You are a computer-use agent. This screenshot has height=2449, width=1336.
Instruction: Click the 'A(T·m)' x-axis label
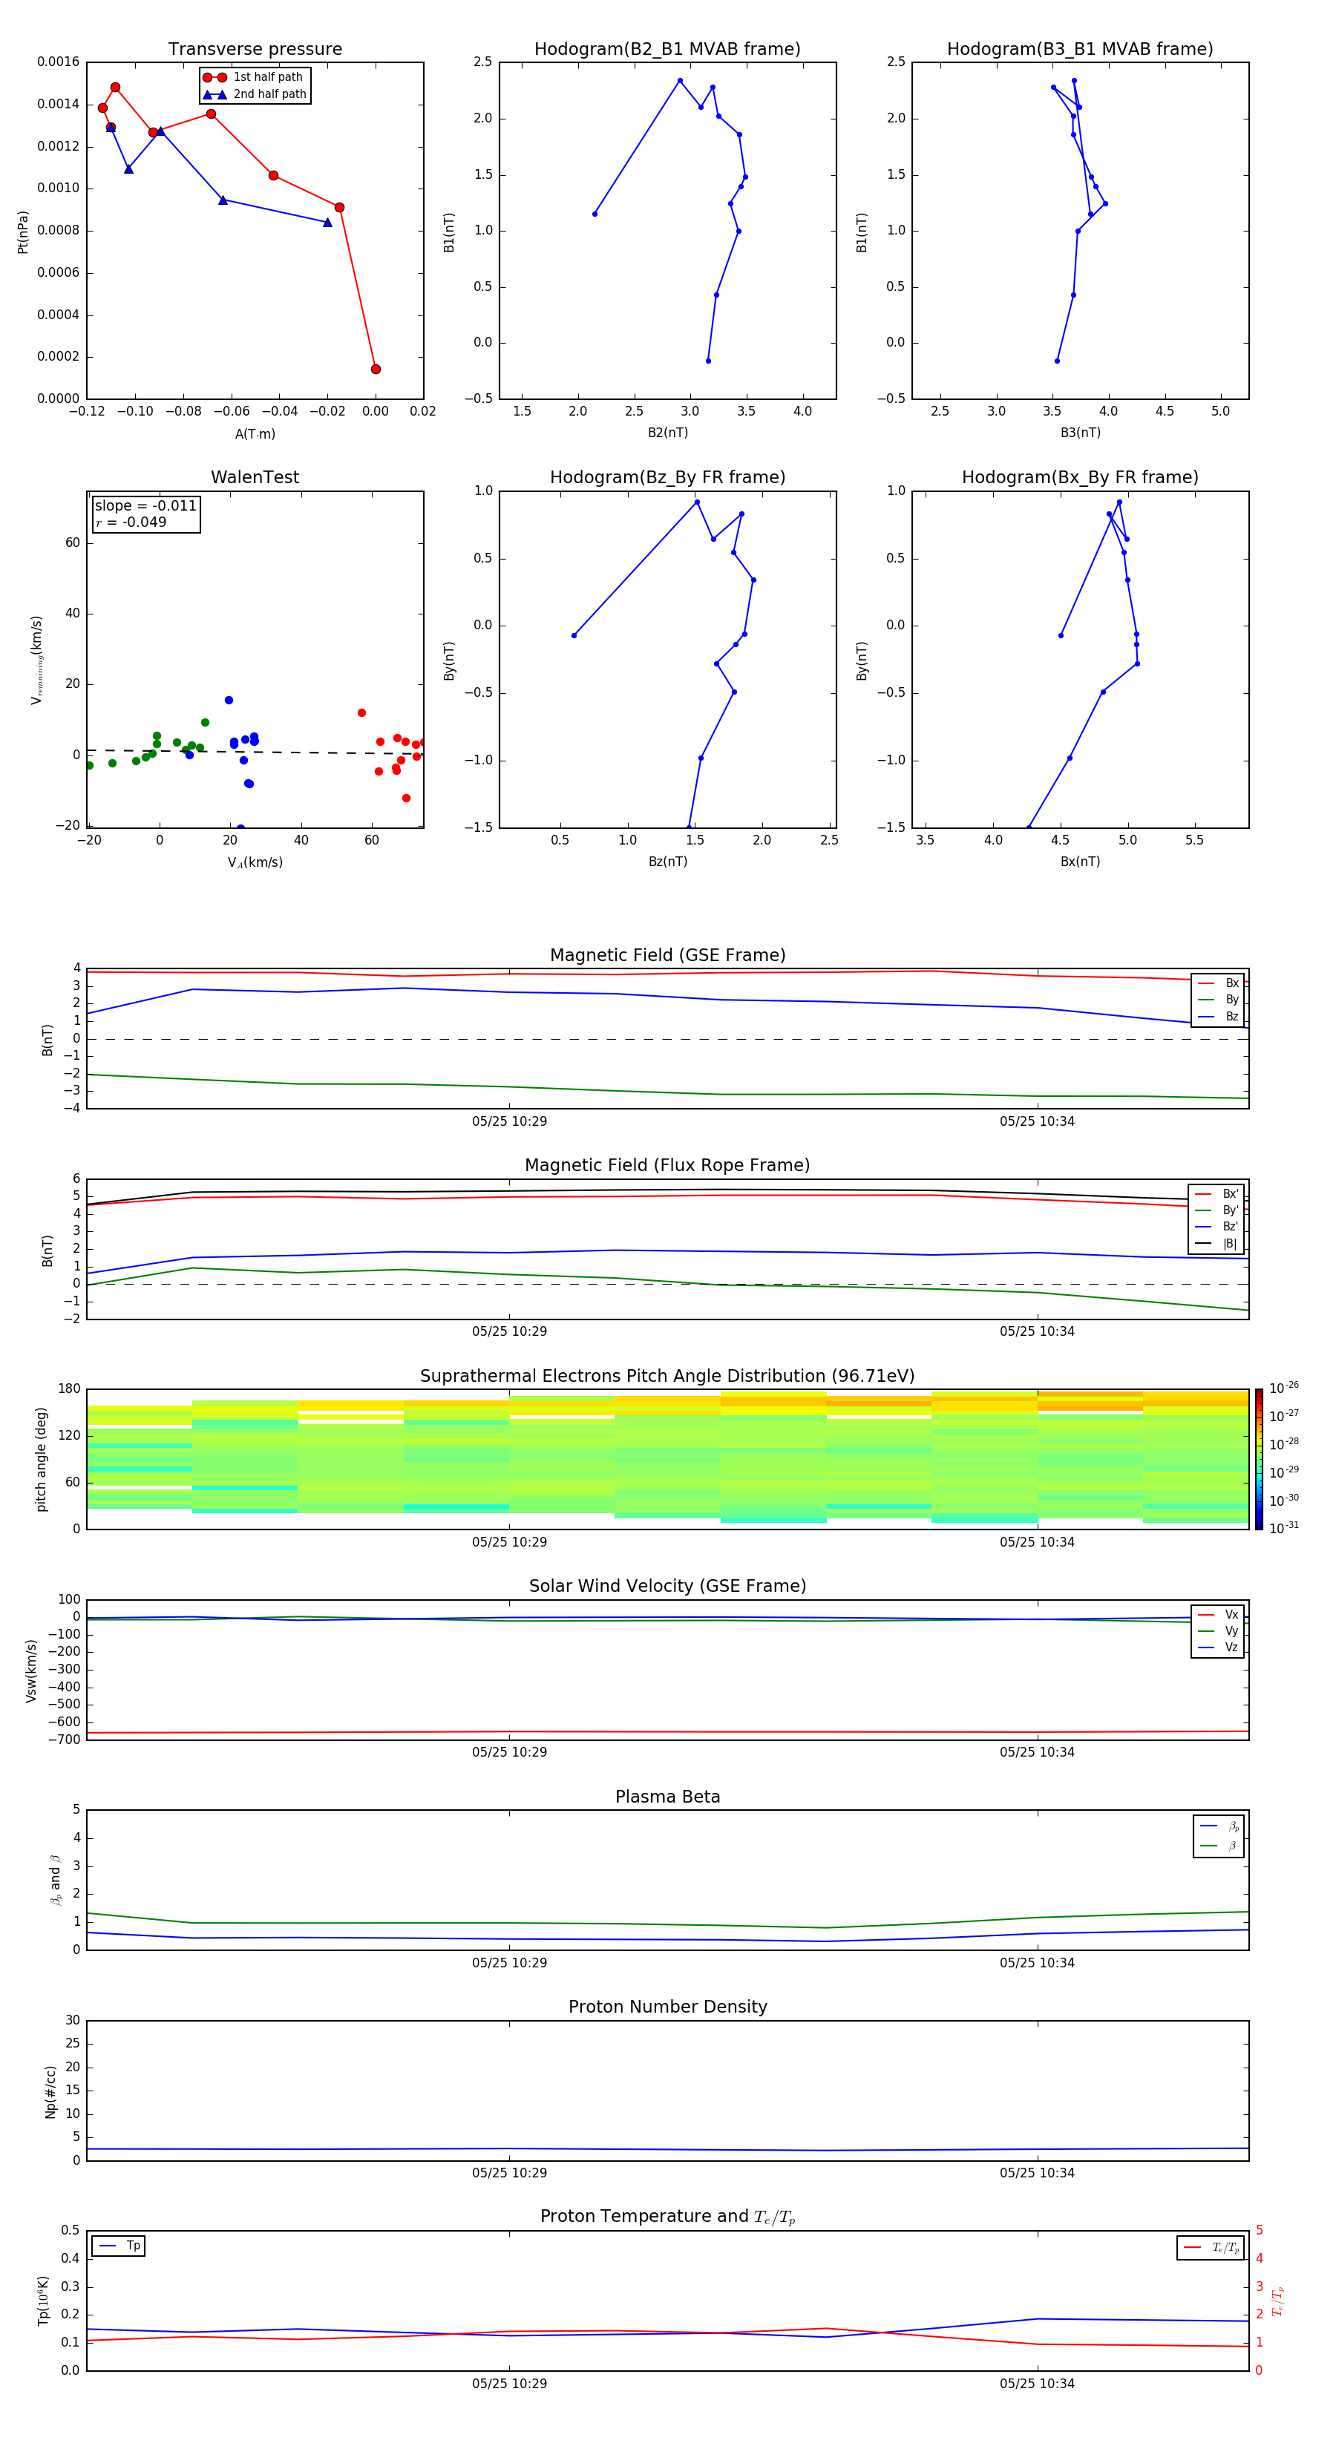coord(255,433)
